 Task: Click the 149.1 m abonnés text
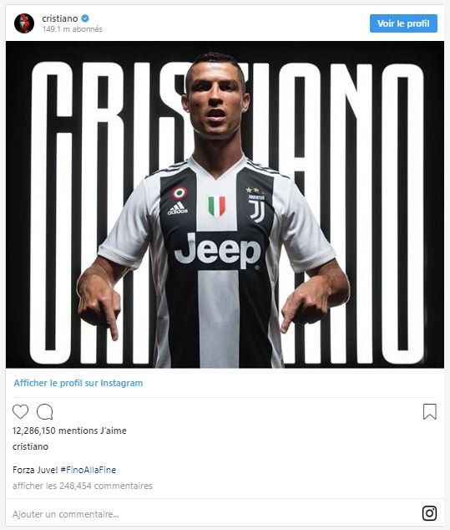click(72, 29)
